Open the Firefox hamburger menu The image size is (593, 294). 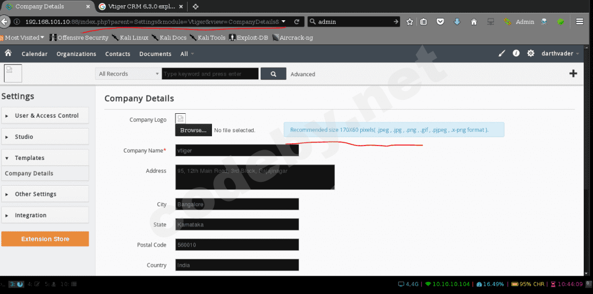tap(580, 22)
